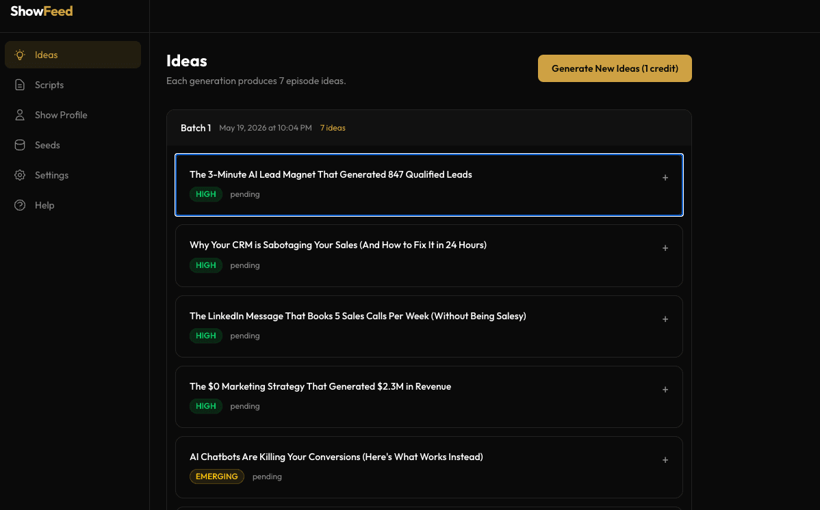The width and height of the screenshot is (820, 510).
Task: Click pending status of $0 Marketing Strategy idea
Action: [245, 407]
